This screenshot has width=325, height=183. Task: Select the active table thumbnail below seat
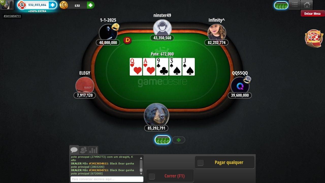[162, 140]
